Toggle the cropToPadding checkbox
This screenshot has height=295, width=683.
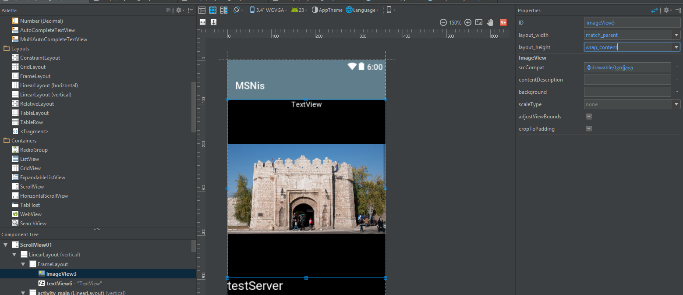point(589,129)
